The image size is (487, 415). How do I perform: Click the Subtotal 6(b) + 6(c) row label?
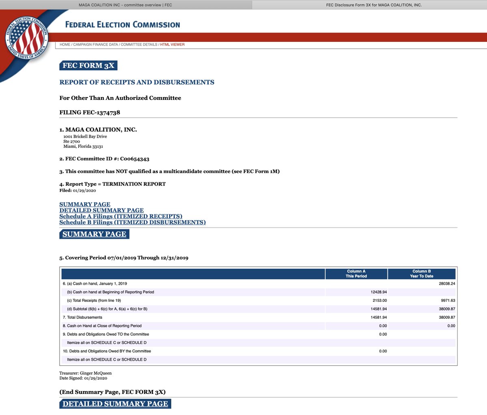coord(107,309)
